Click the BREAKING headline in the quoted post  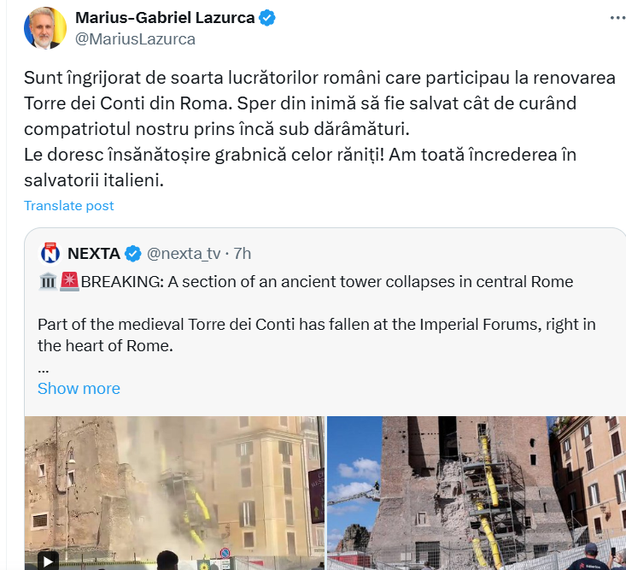[327, 282]
